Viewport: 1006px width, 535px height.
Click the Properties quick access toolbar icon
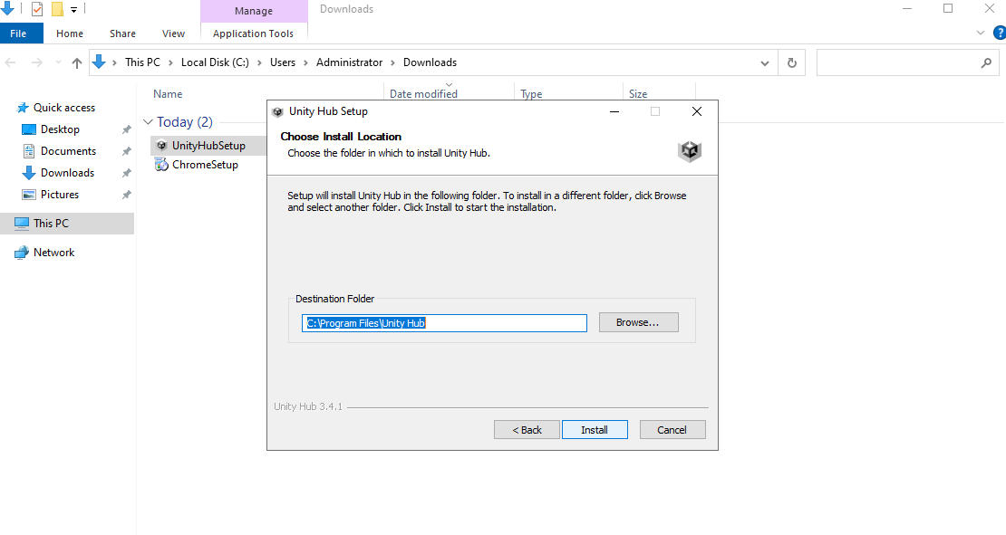coord(37,9)
